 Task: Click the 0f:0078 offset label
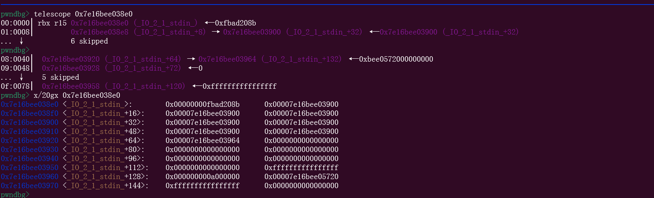[x=15, y=86]
